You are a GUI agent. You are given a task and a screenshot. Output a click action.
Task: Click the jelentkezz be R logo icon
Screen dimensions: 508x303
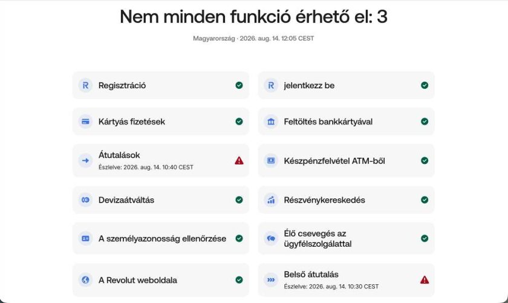pos(271,85)
